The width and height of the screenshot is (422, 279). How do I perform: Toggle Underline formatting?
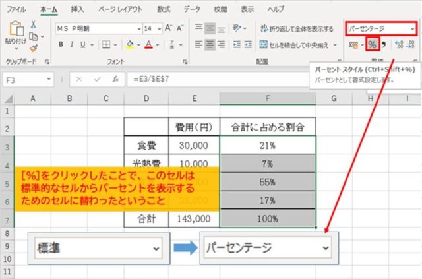(83, 44)
